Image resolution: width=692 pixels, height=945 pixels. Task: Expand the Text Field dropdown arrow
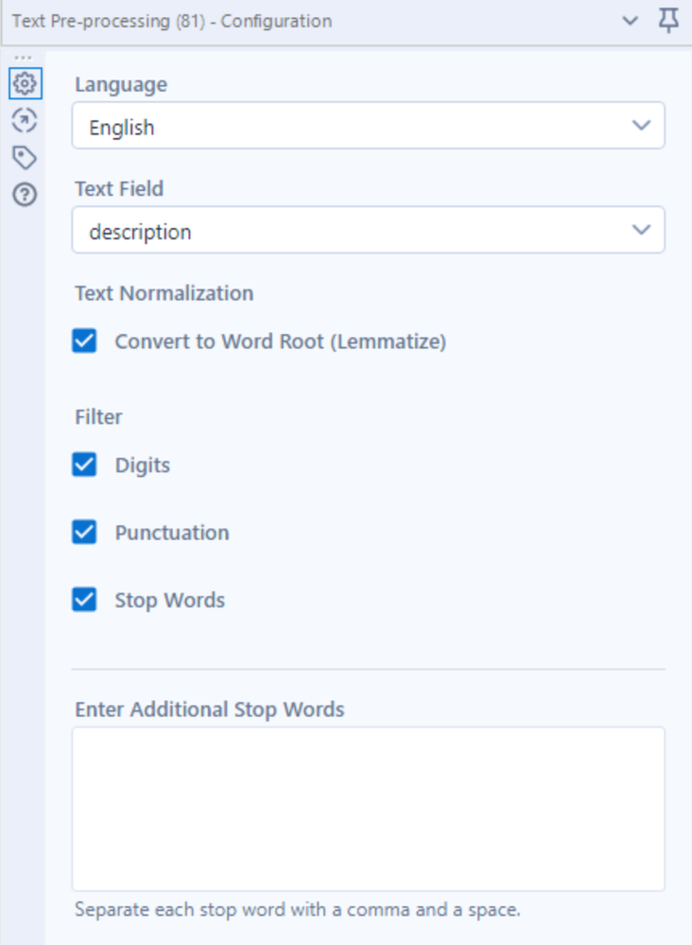[641, 230]
